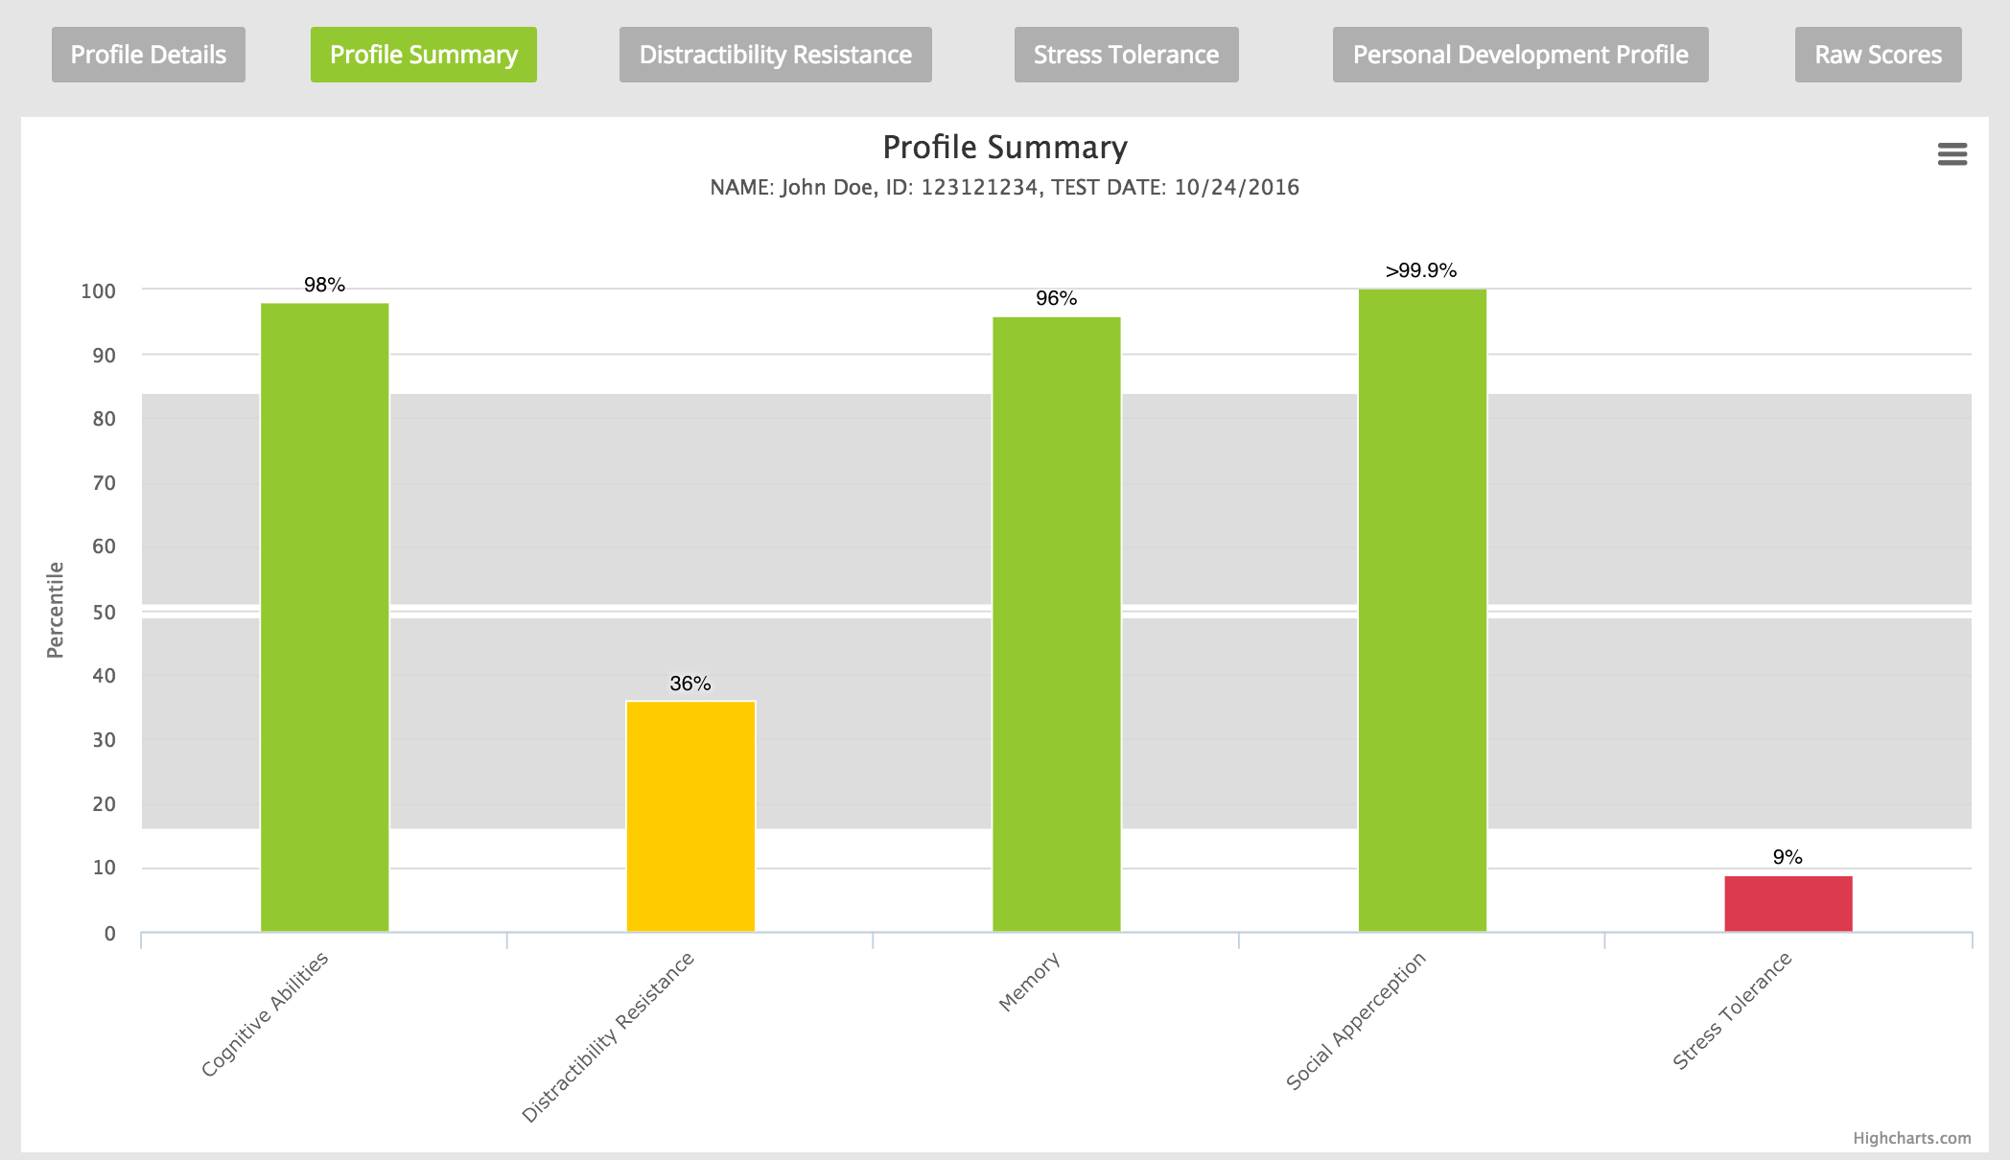Click the 20 value on the y-axis
This screenshot has height=1160, width=2010.
[x=104, y=804]
